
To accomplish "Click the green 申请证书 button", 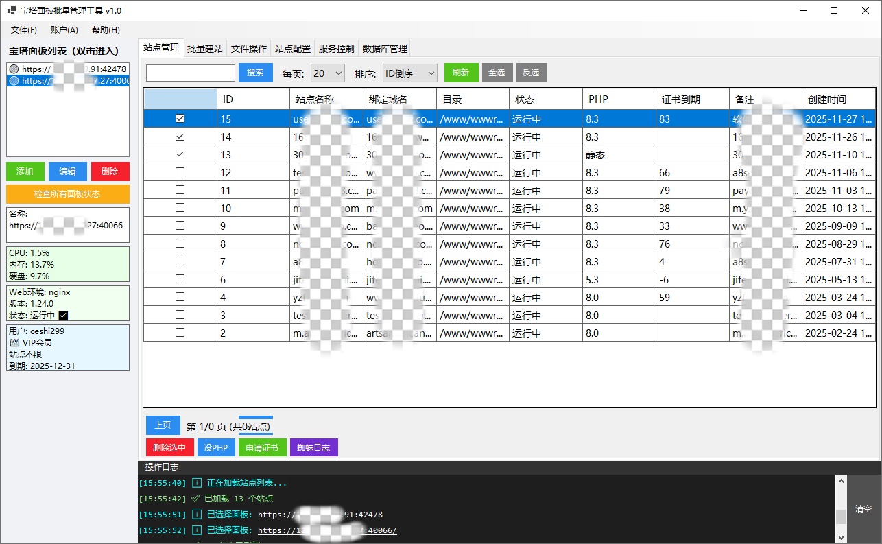I will [261, 447].
